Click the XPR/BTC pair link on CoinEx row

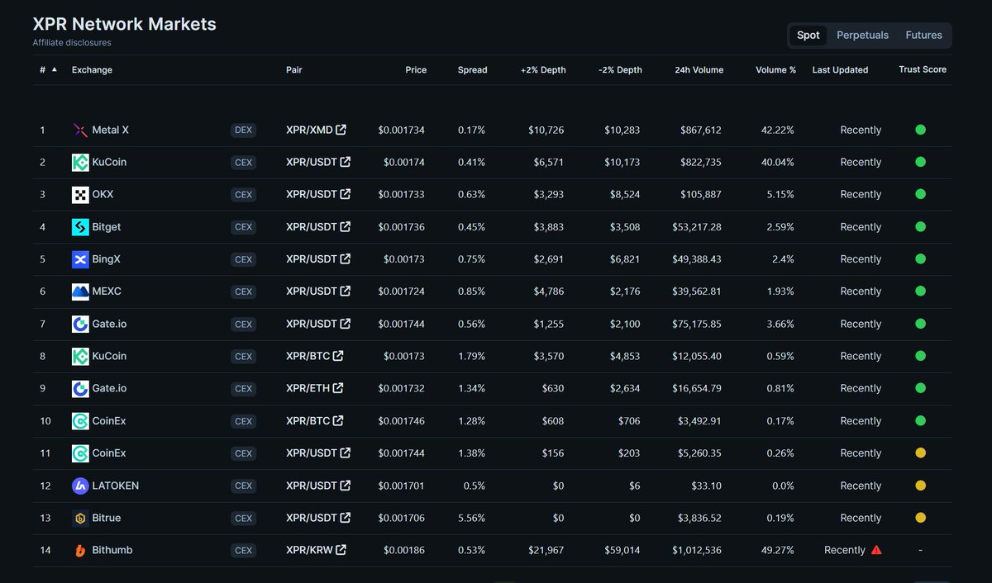310,420
